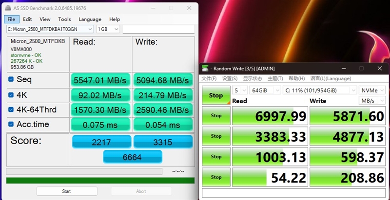Click the CrystalDiskMark write result 4877.13
The height and width of the screenshot is (200, 390).
[348, 136]
